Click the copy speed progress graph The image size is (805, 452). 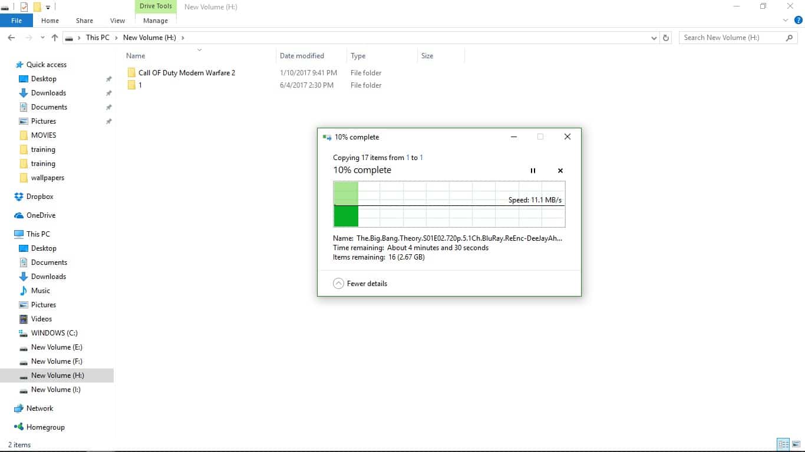click(x=449, y=204)
